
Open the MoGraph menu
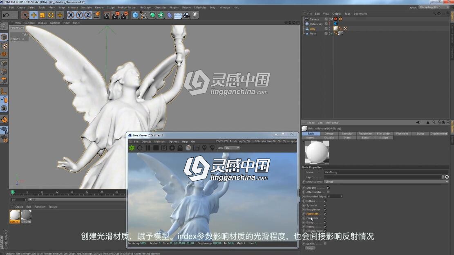point(145,7)
